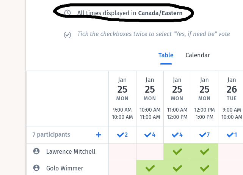Image resolution: width=243 pixels, height=175 pixels.
Task: Toggle Golo Wimmer's 12:00 PM vote cell
Action: point(204,168)
